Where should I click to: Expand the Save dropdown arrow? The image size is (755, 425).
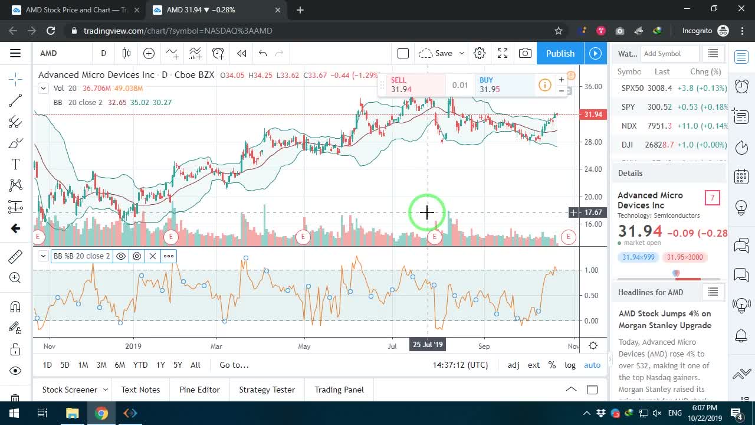[x=461, y=53]
